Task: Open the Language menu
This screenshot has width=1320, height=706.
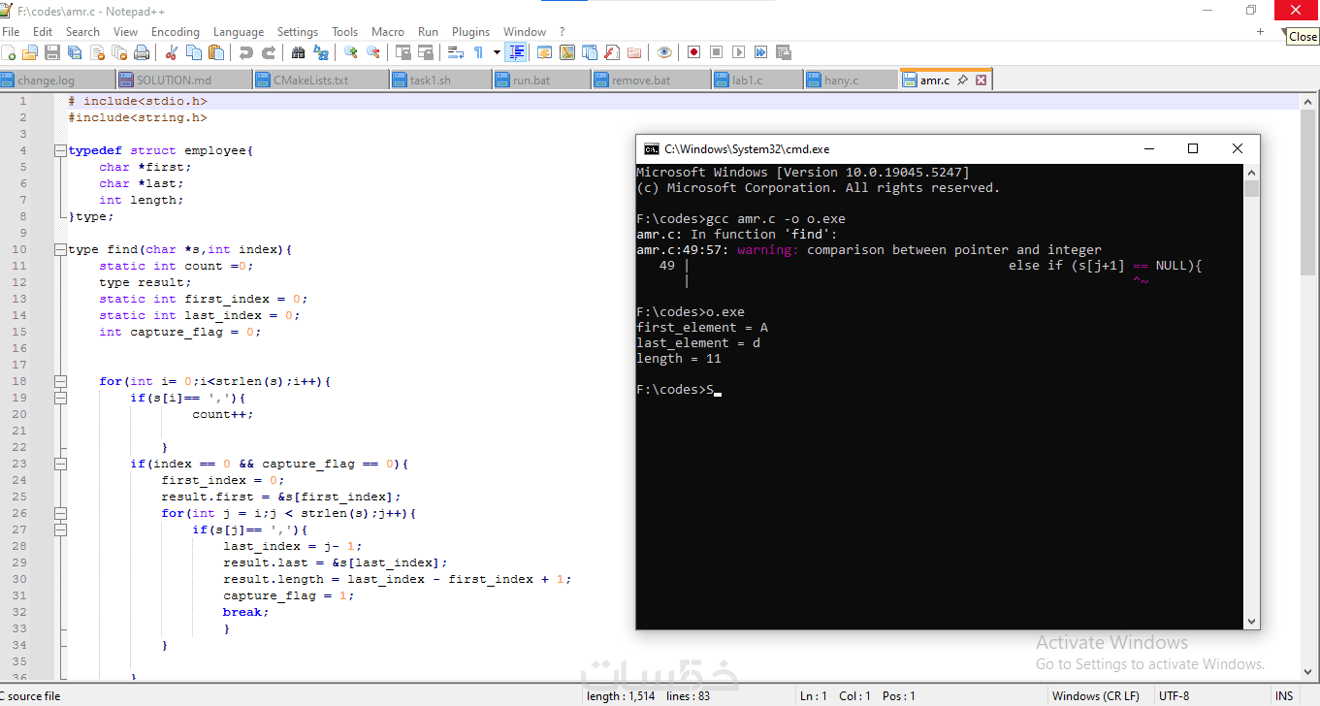Action: tap(239, 32)
